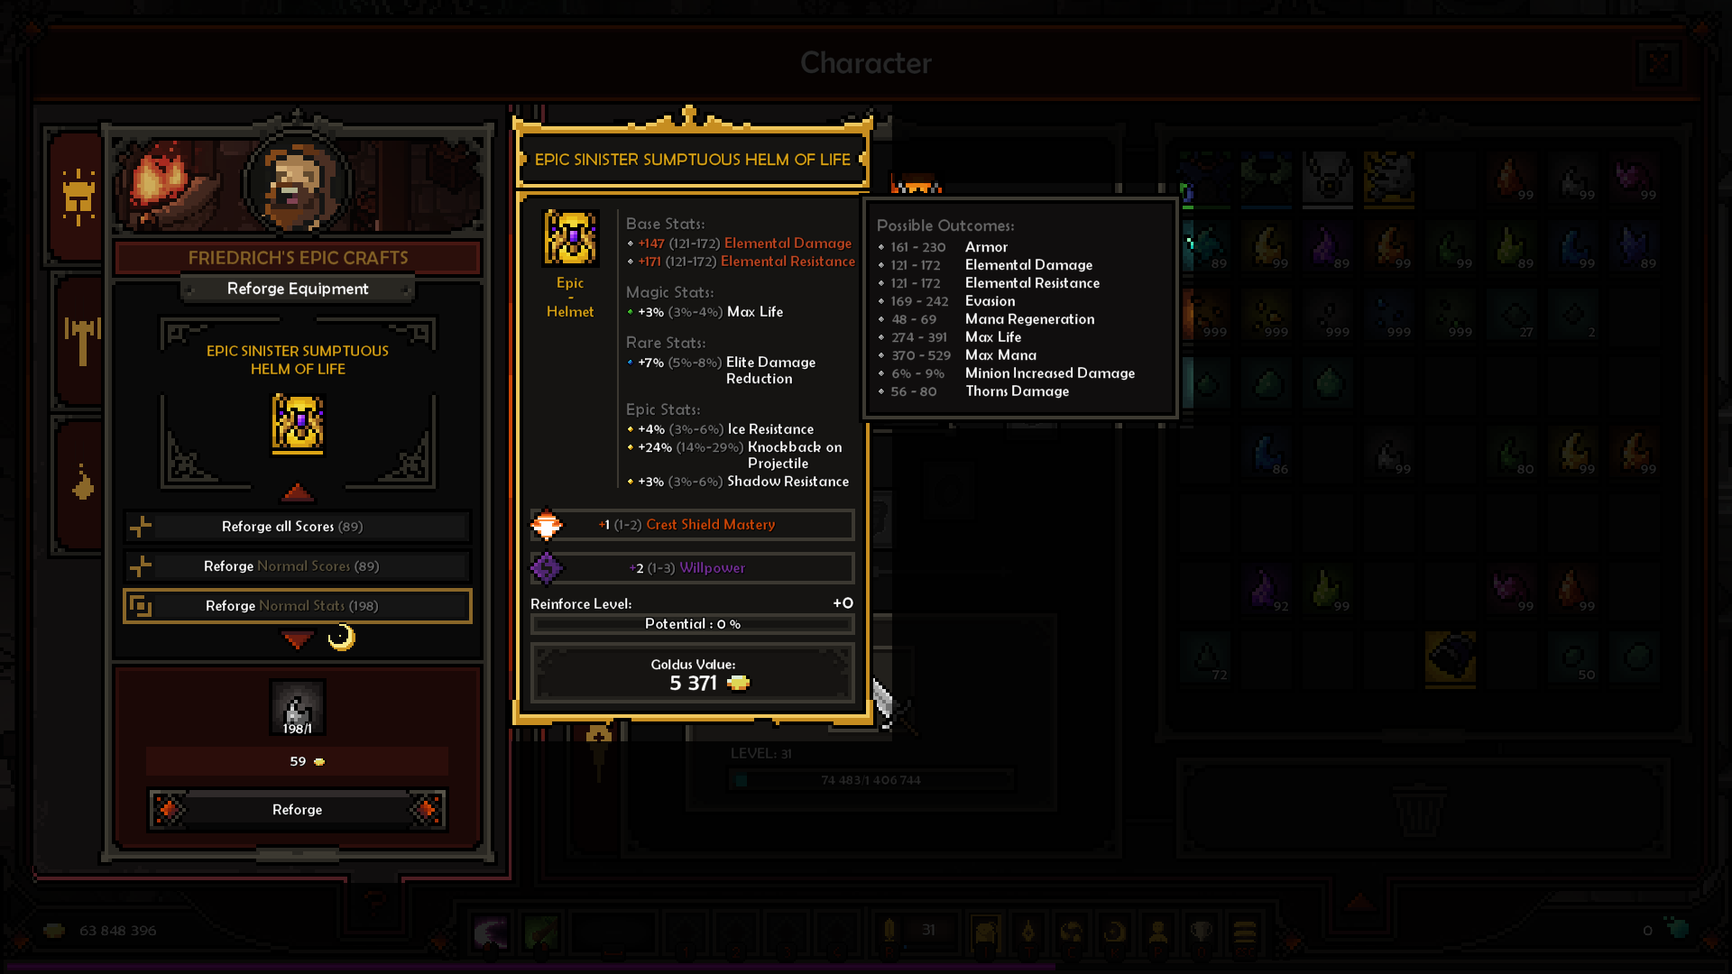This screenshot has height=974, width=1732.
Task: Click the Crest Shield Mastery icon
Action: pyautogui.click(x=547, y=525)
